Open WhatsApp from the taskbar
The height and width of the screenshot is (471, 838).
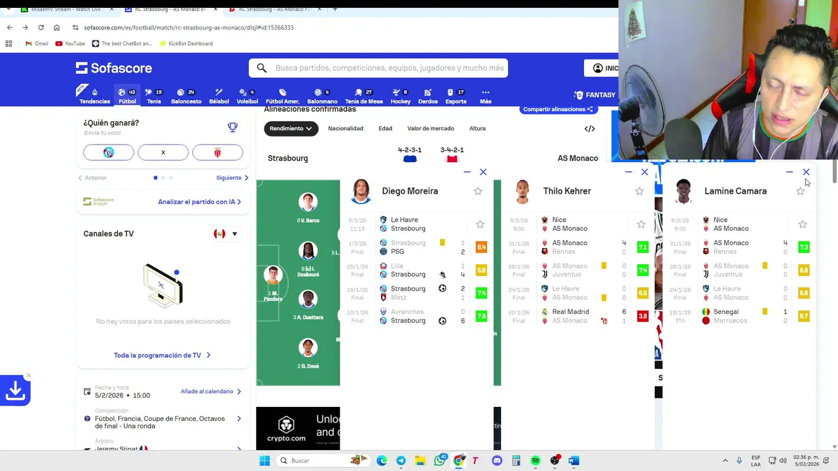coord(440,461)
